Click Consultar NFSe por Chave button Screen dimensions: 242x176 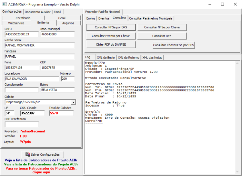[x=162, y=27]
